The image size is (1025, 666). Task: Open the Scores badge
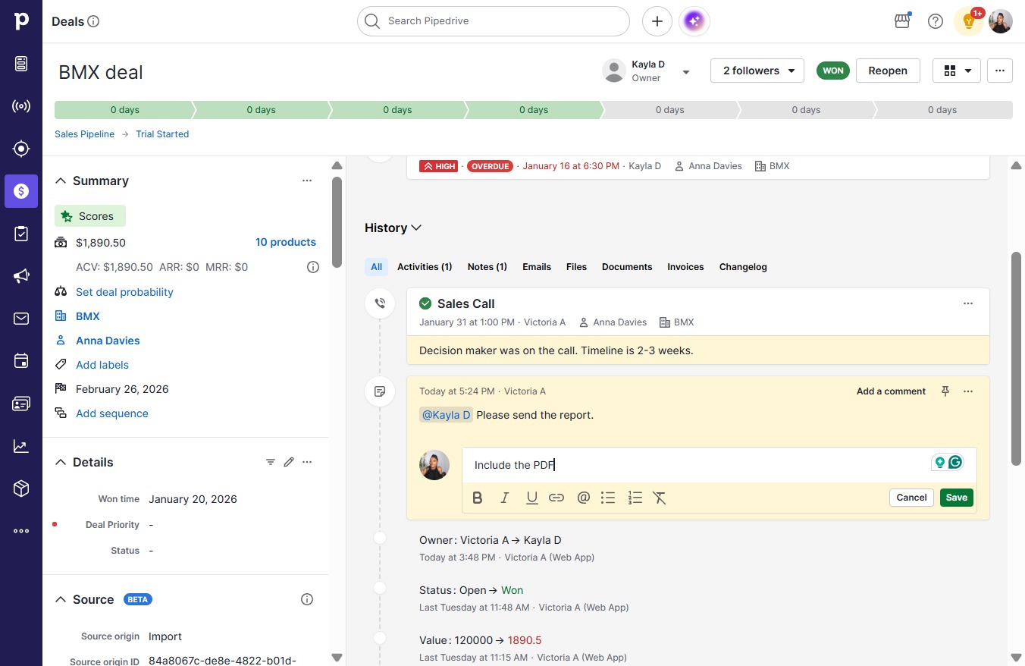click(x=90, y=216)
